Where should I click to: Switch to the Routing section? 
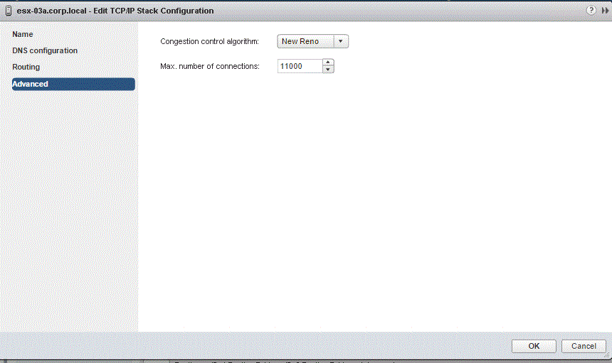click(26, 67)
